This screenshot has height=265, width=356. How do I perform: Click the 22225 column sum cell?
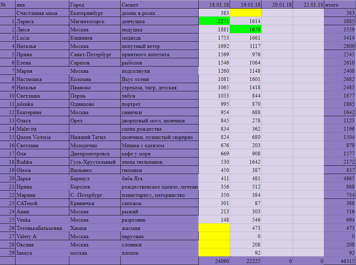coord(246,261)
